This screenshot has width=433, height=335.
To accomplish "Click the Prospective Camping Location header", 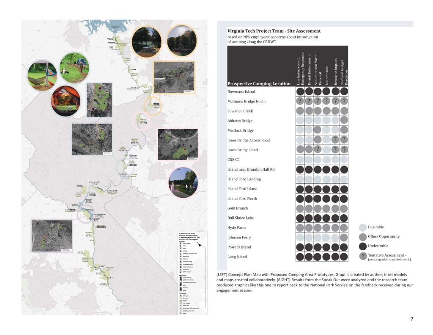I will click(259, 83).
